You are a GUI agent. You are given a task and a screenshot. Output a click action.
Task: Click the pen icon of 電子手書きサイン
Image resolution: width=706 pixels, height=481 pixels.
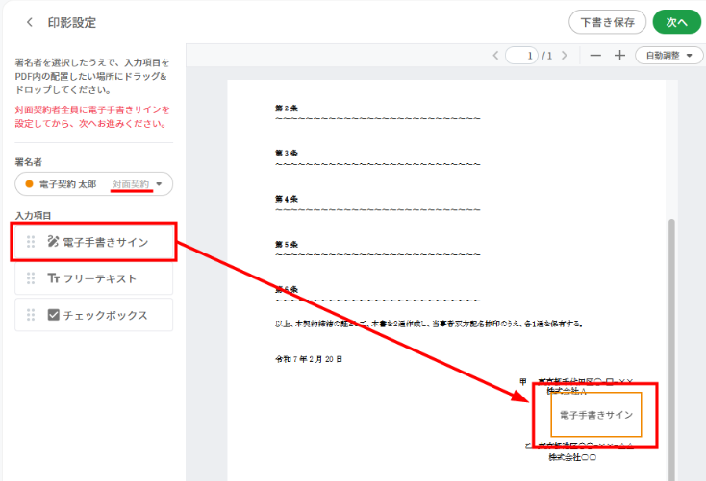(53, 241)
